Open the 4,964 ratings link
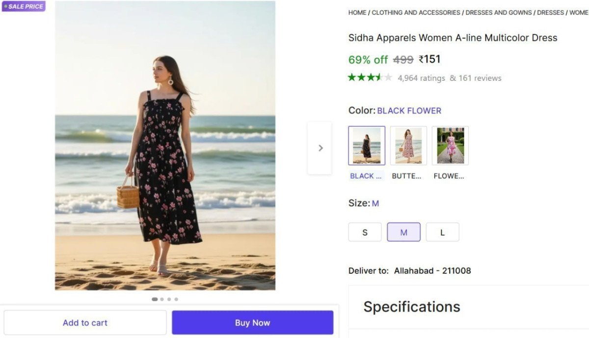The width and height of the screenshot is (589, 338). tap(421, 77)
